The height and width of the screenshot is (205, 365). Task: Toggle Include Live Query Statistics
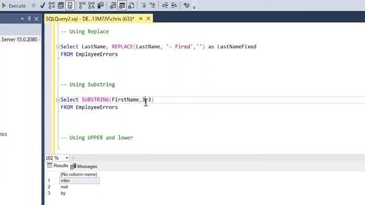coord(91,5)
